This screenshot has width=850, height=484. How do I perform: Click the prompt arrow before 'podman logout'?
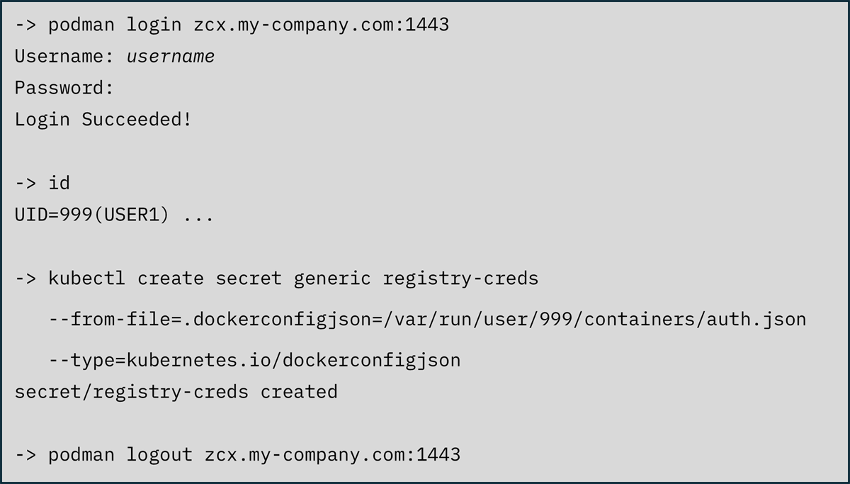click(25, 454)
